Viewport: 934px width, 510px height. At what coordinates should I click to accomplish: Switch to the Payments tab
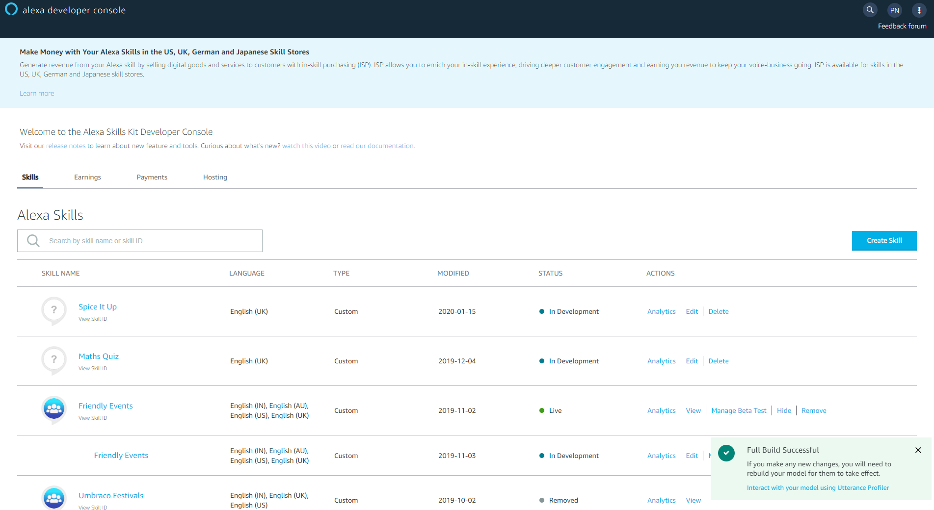(152, 177)
